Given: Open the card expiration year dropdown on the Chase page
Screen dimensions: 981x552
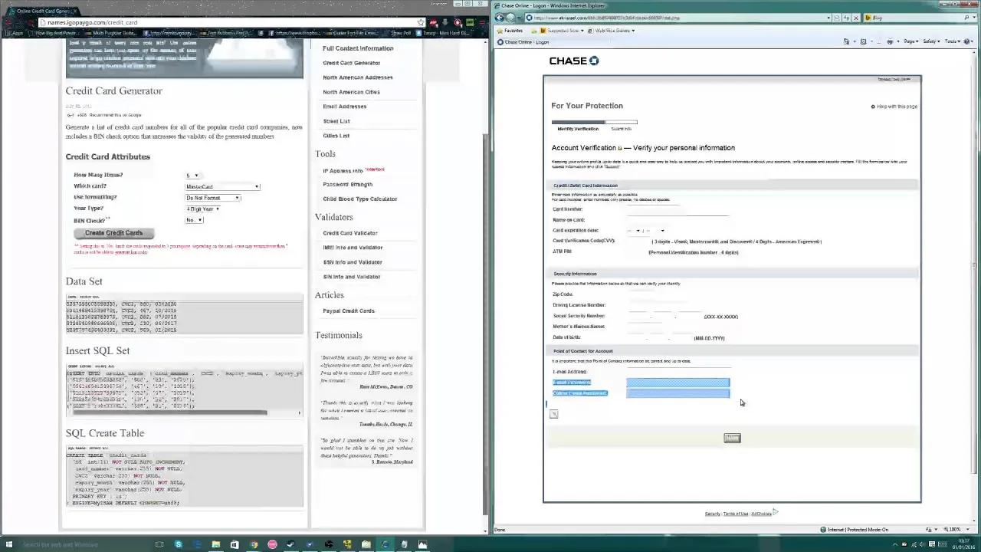Looking at the screenshot, I should point(655,231).
